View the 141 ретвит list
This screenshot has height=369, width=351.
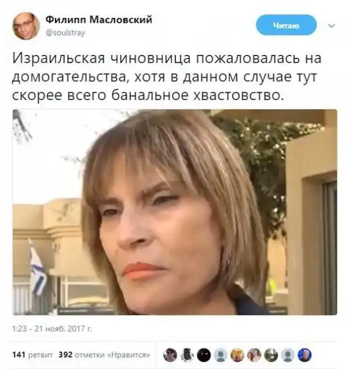(32, 354)
